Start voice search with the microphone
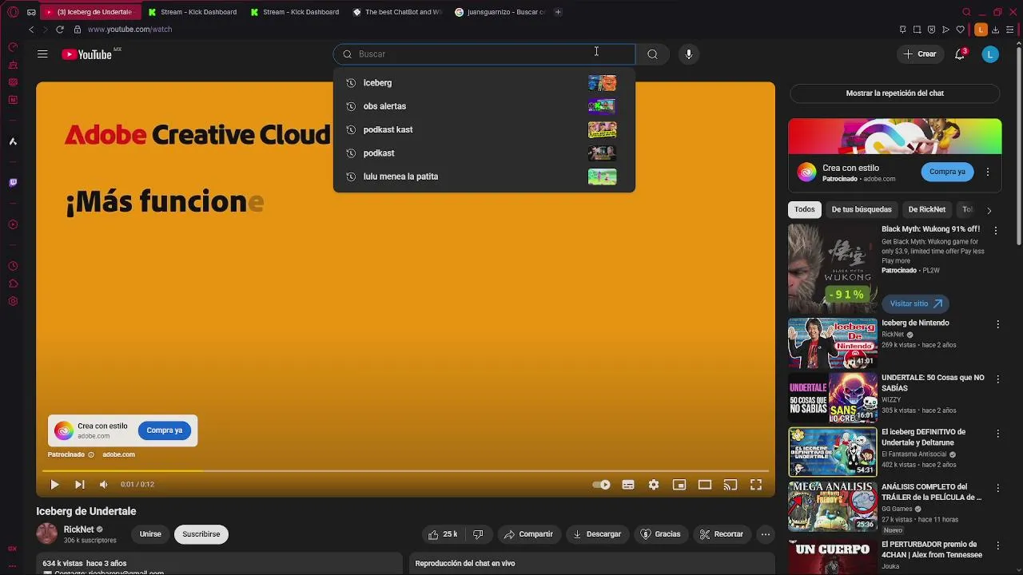Screen dimensions: 1023x575 click(x=689, y=54)
